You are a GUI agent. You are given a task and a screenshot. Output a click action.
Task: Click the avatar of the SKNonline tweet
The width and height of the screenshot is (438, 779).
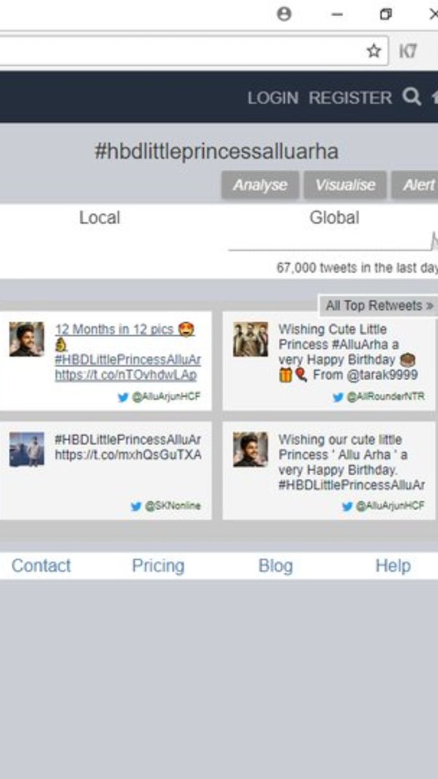[27, 449]
